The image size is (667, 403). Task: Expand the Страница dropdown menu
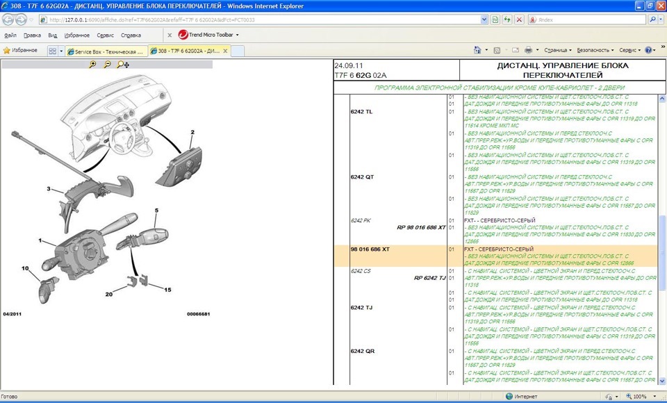[x=558, y=50]
